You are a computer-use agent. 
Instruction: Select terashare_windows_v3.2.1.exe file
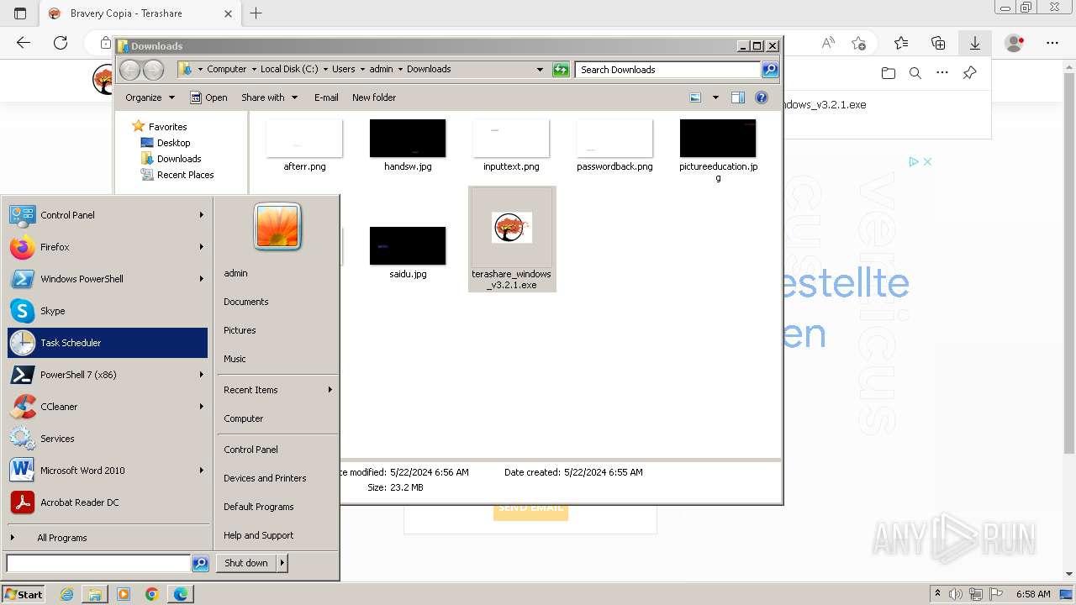pos(512,239)
